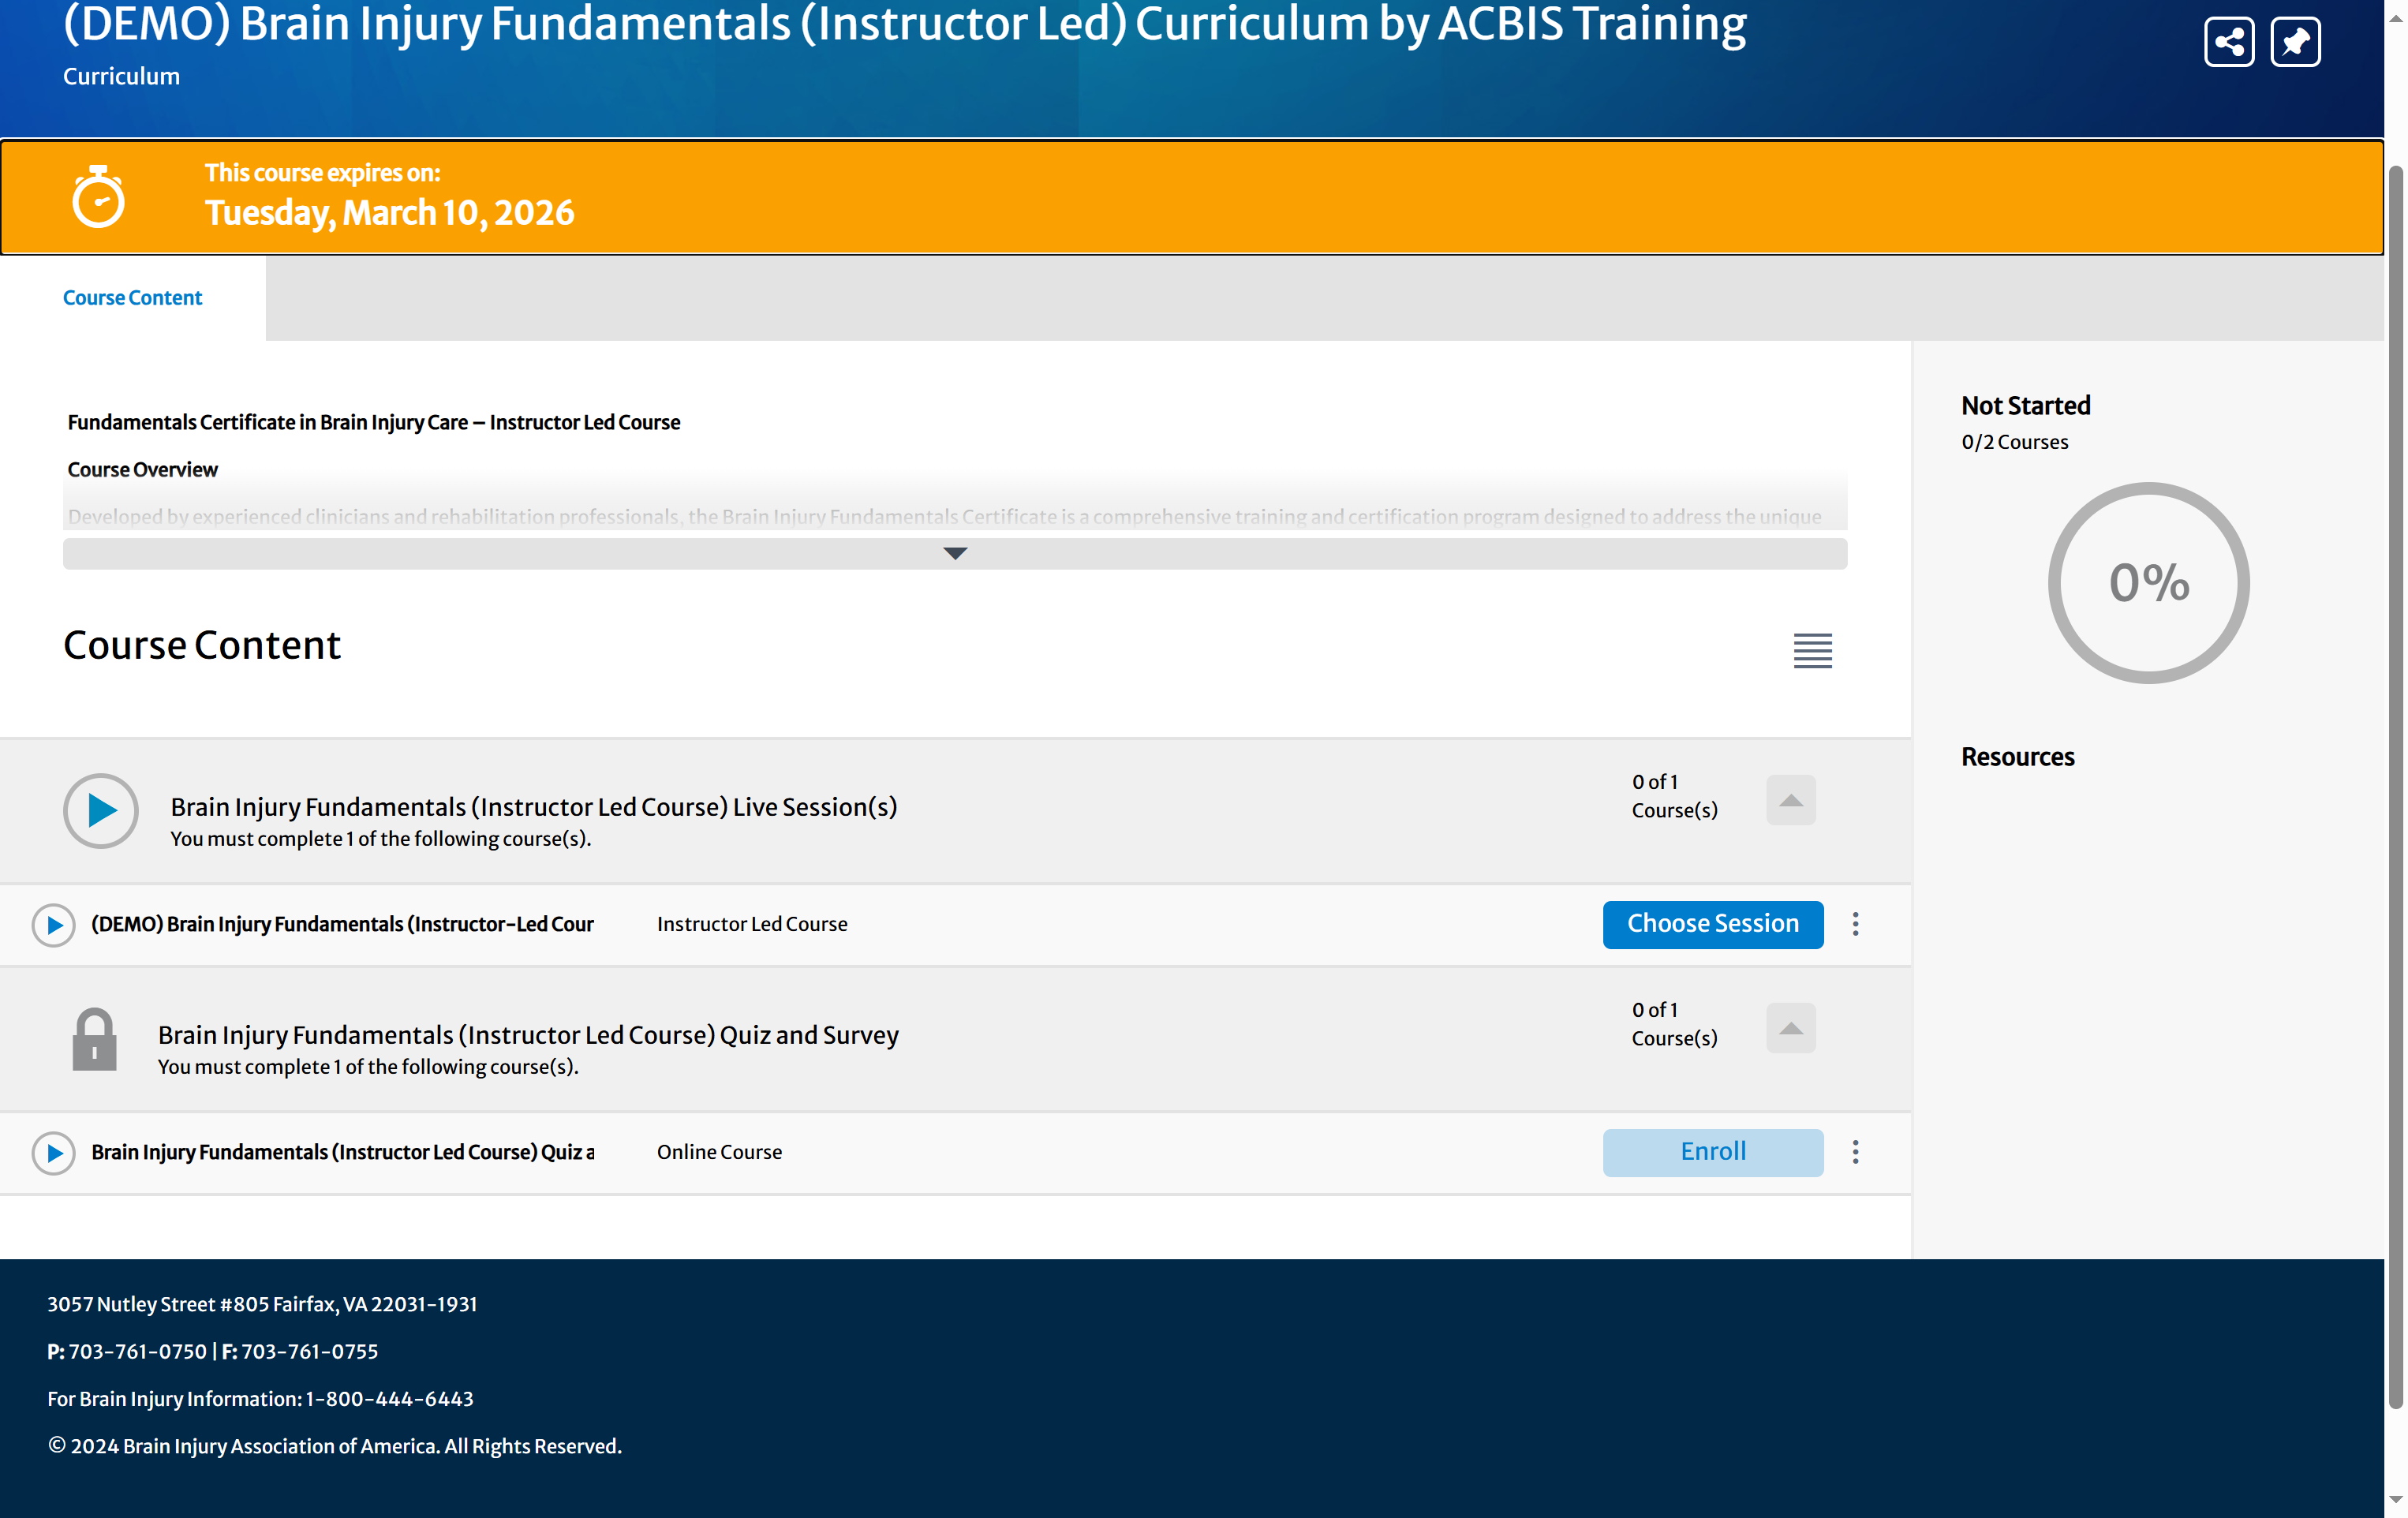This screenshot has width=2408, height=1518.
Task: Click the Live Session(s) section title
Action: [534, 807]
